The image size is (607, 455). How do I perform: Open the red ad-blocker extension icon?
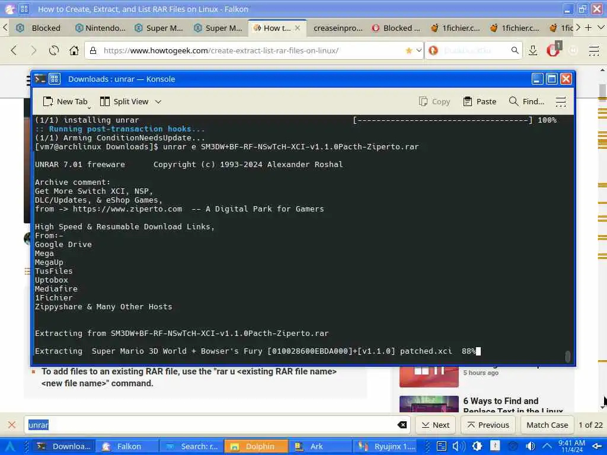(553, 50)
